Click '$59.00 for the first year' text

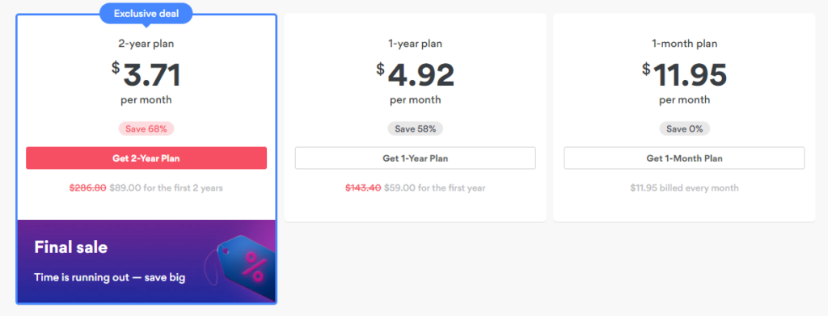[x=434, y=187]
